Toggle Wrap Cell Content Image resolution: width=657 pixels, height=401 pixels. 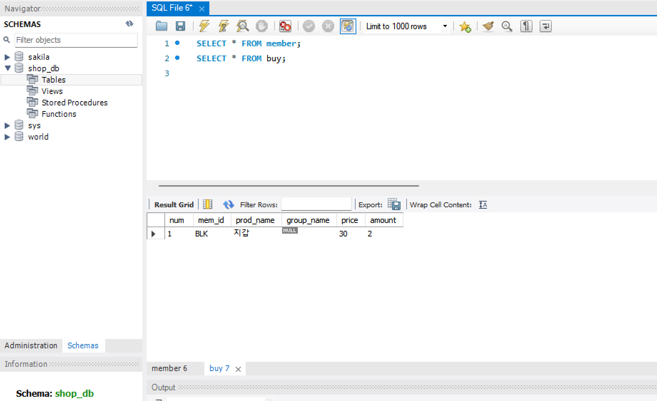point(483,205)
